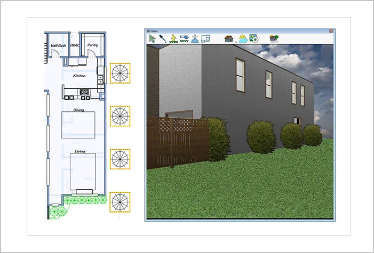This screenshot has height=253, width=374.
Task: Click the 3D View title bar
Action: [x=237, y=31]
